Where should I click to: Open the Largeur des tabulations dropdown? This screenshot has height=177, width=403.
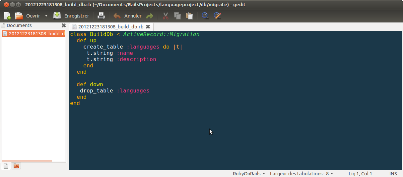pyautogui.click(x=301, y=174)
